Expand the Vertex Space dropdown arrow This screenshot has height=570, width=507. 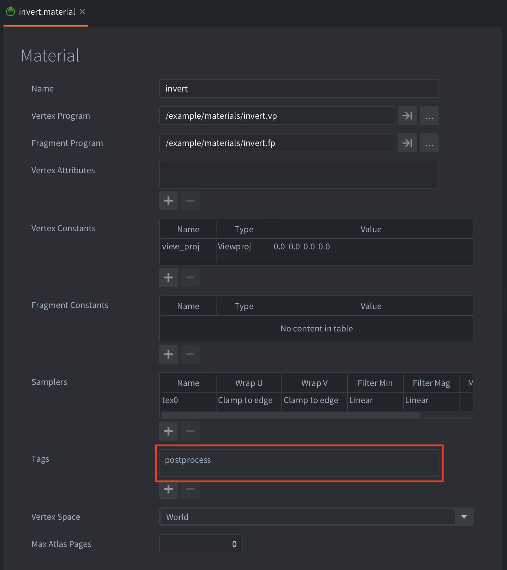point(464,517)
